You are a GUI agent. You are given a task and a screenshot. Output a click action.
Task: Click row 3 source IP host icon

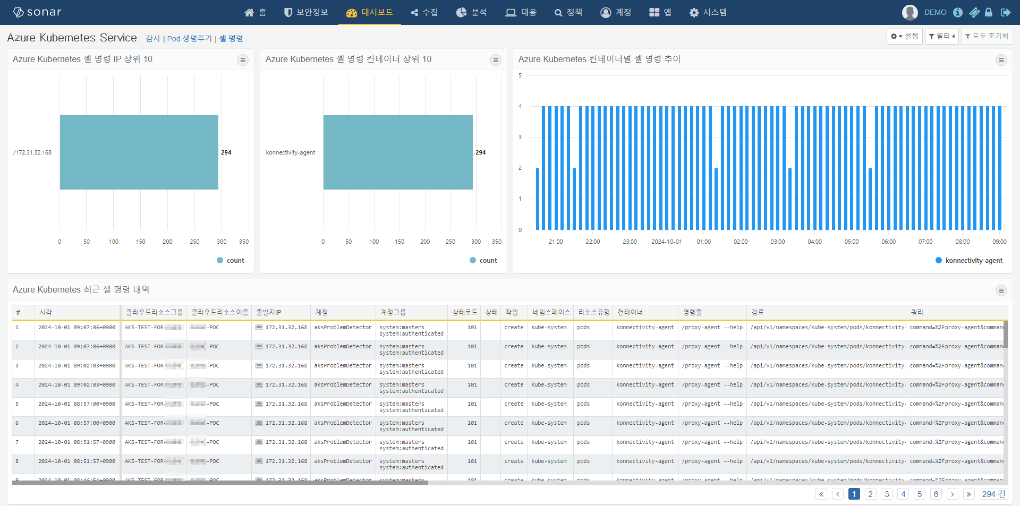coord(259,366)
